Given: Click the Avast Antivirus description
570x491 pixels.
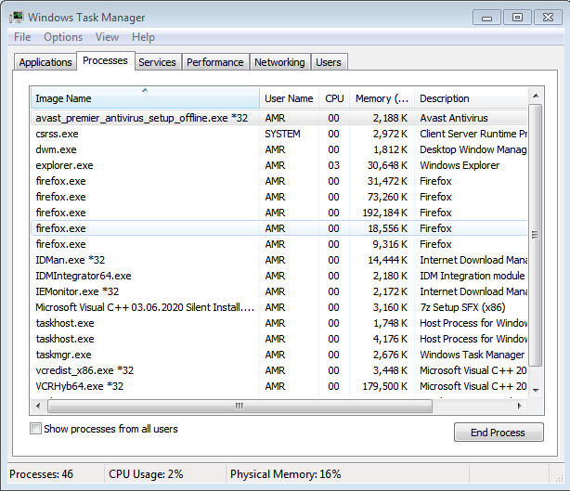Looking at the screenshot, I should point(454,118).
